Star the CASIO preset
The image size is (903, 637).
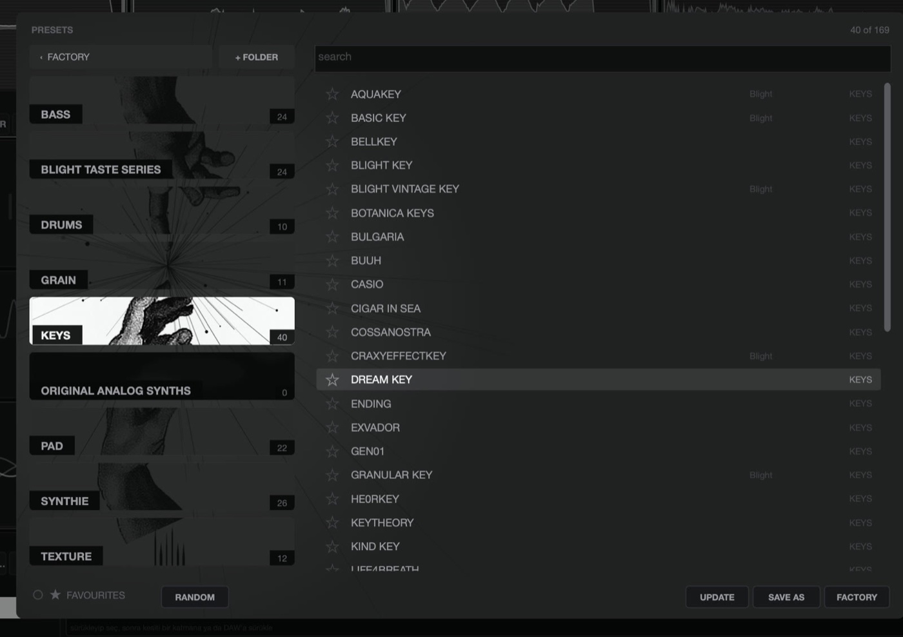tap(332, 284)
